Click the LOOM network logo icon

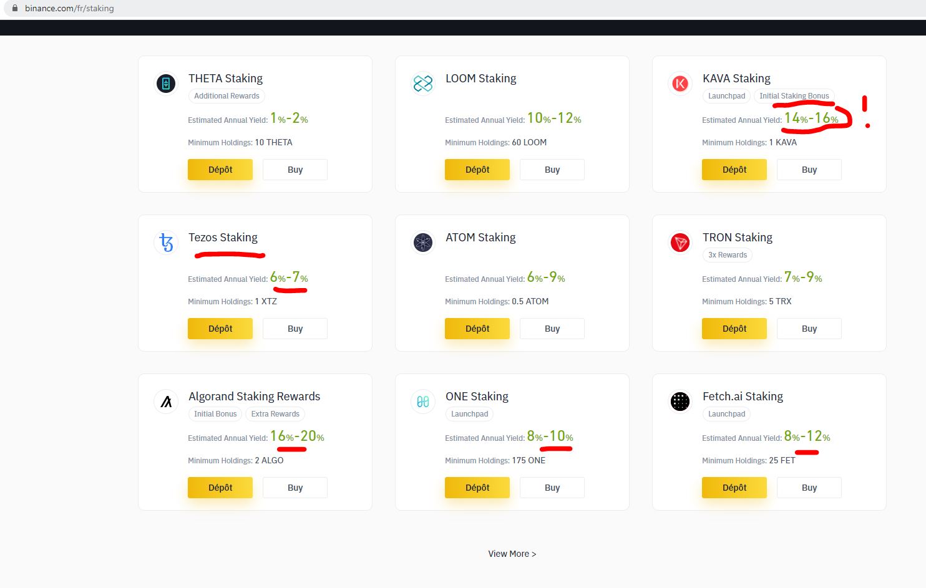(x=423, y=84)
